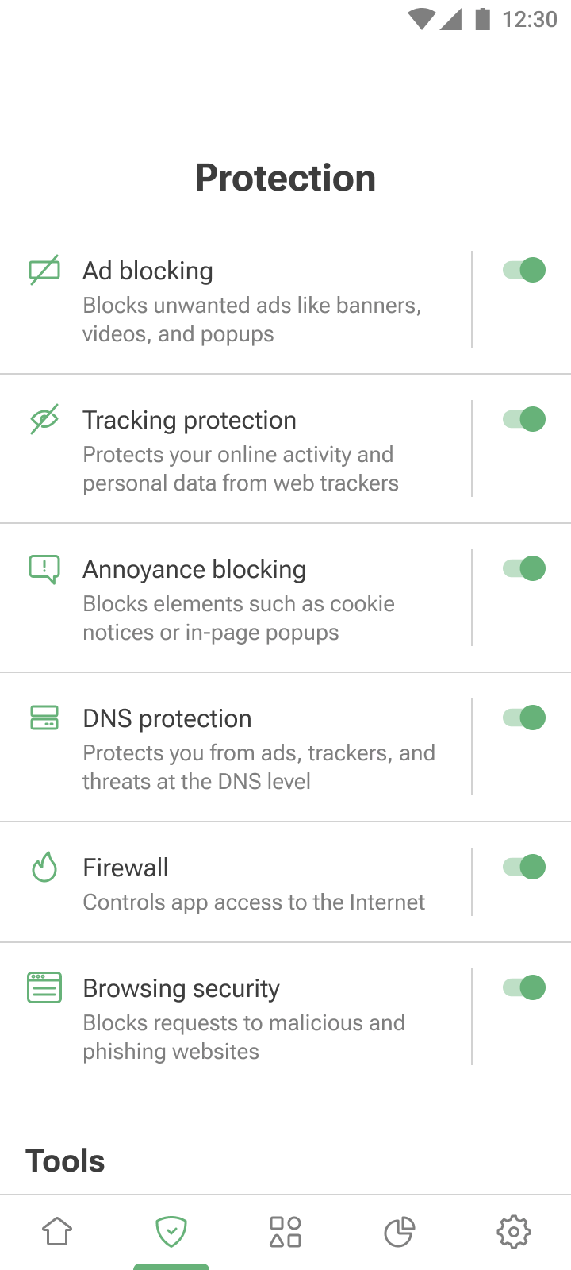571x1270 pixels.
Task: Tap the Annoyance blocking speech bubble icon
Action: coord(44,569)
